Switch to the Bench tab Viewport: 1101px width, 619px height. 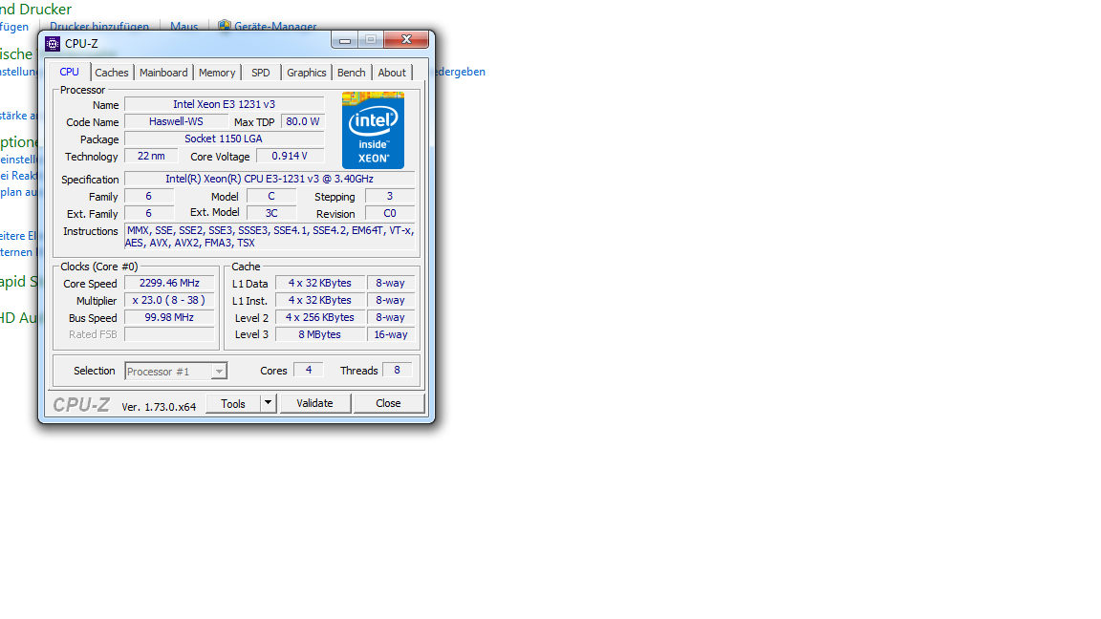pos(351,73)
